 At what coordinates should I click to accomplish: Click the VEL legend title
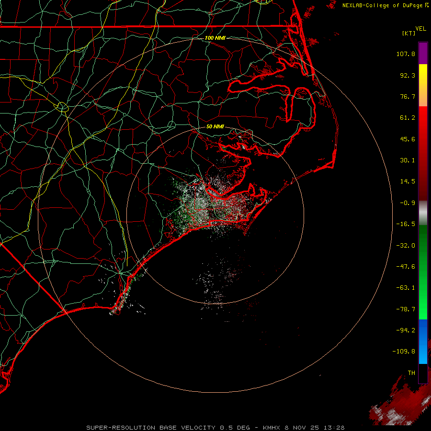point(420,29)
